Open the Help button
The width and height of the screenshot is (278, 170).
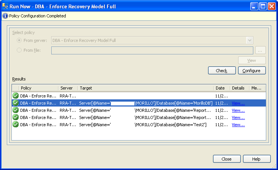tap(257, 159)
